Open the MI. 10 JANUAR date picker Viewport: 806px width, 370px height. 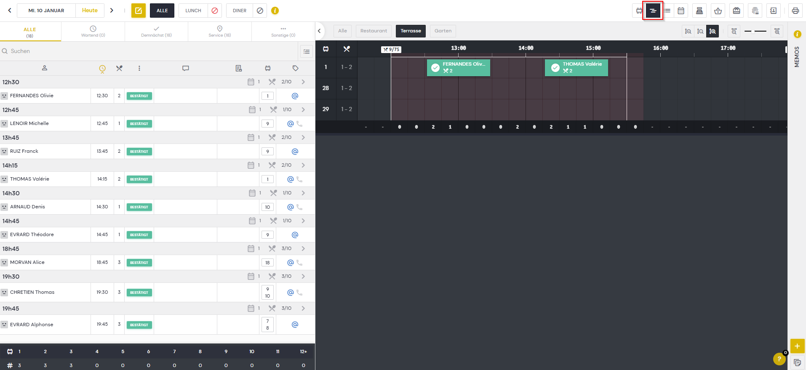click(x=46, y=11)
